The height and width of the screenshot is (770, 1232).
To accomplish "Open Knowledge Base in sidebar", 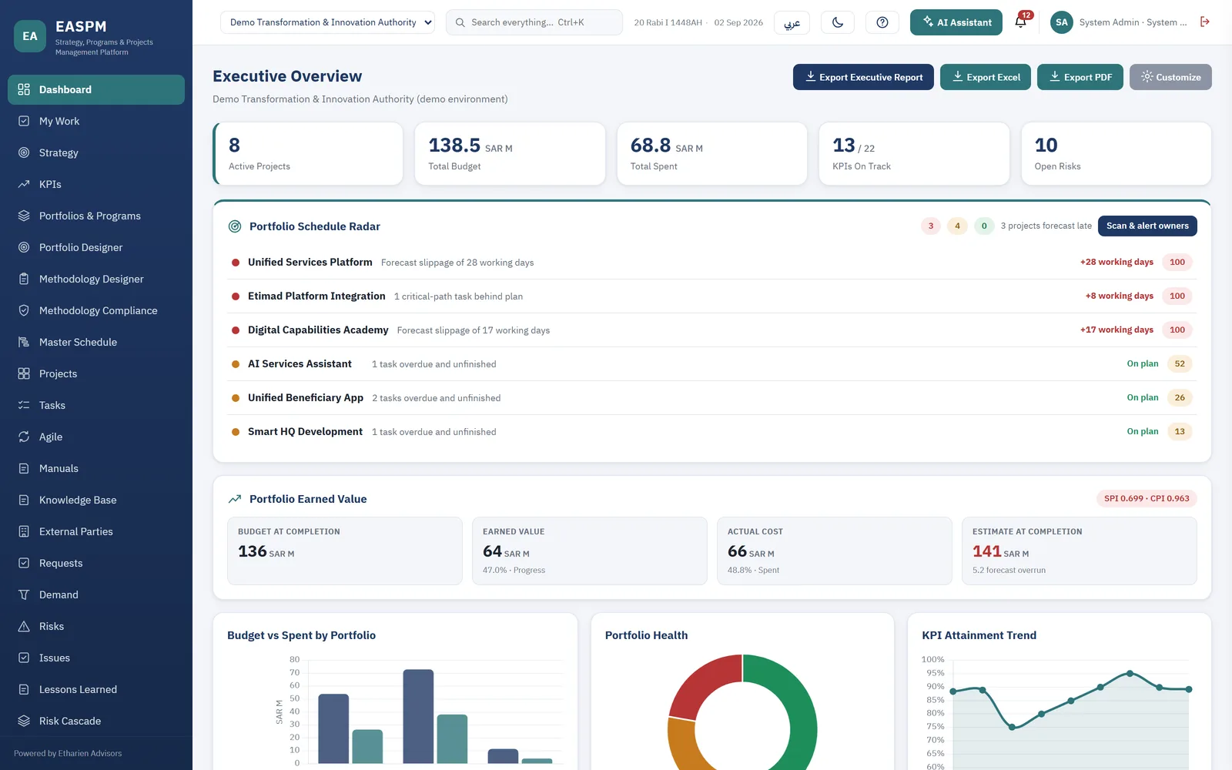I will pos(96,500).
